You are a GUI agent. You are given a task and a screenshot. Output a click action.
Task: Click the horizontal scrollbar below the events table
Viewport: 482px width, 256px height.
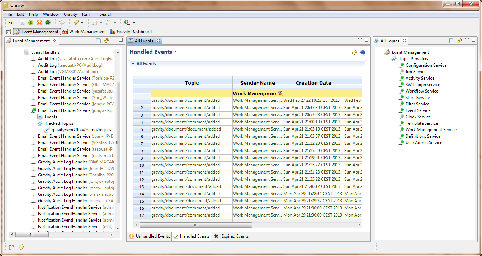pyautogui.click(x=195, y=224)
